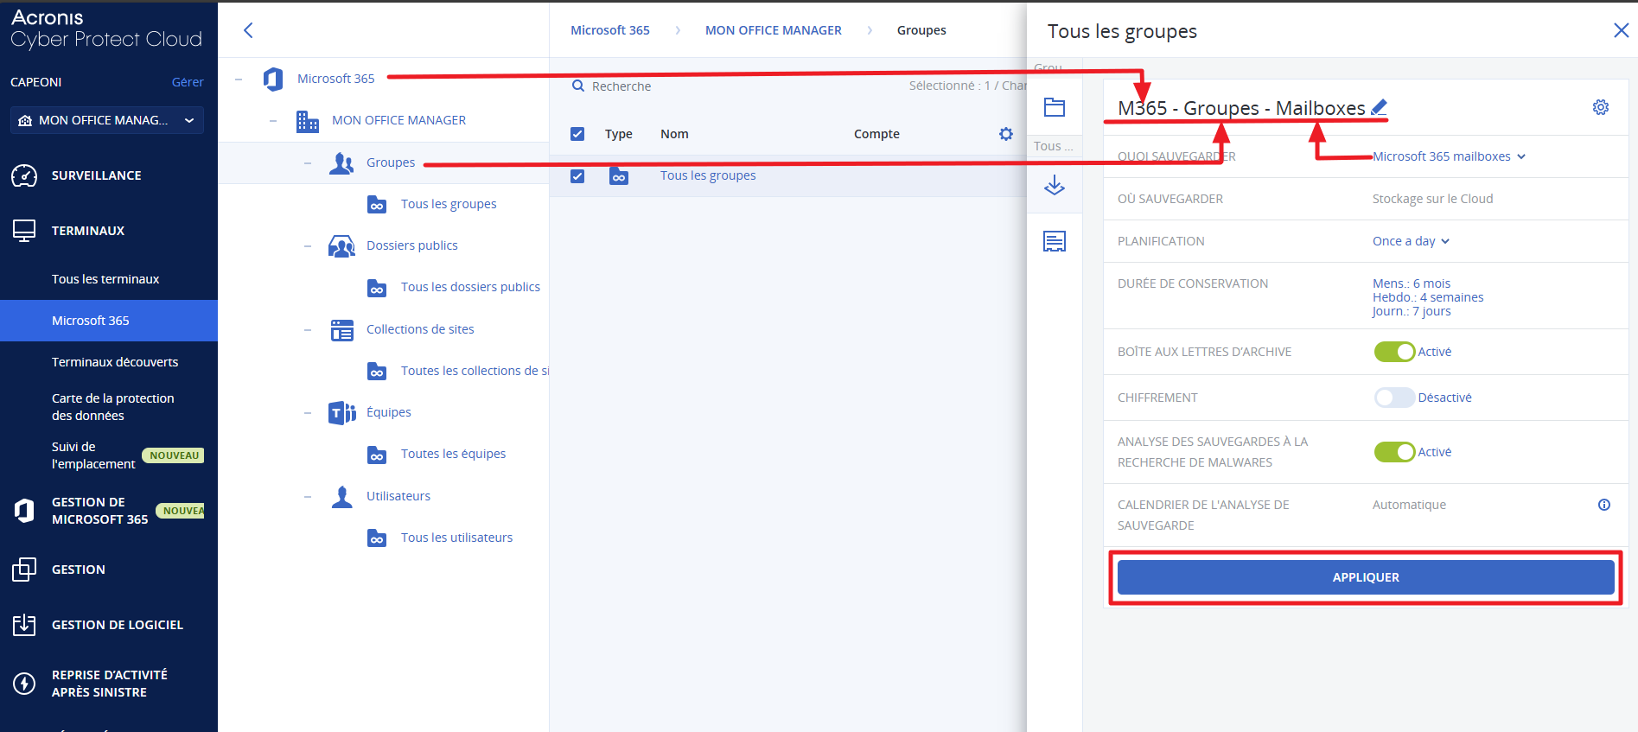Screen dimensions: 1638x732
Task: Click the Collections de sites icon
Action: click(x=342, y=330)
